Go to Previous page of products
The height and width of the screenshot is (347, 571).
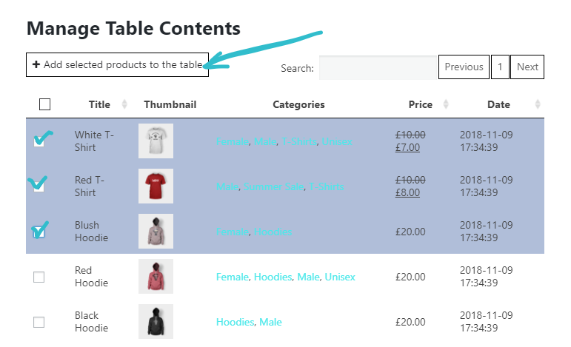click(464, 67)
